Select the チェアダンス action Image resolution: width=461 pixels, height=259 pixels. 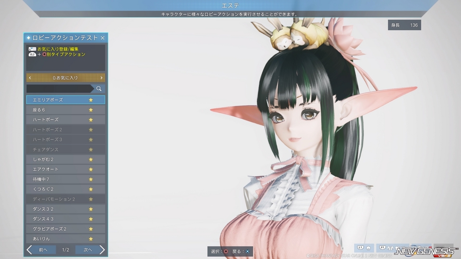coord(66,150)
